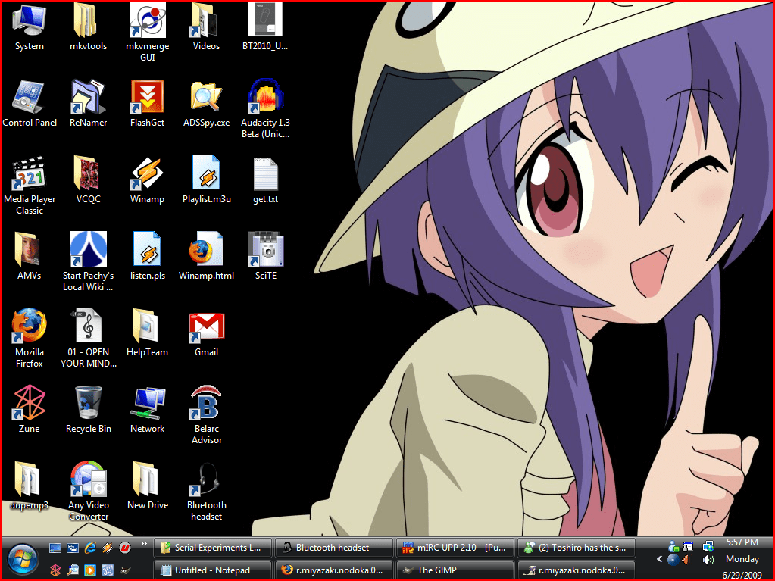Screen dimensions: 775x581
Task: Click the JC icon in Quick Launch
Action: (x=108, y=570)
